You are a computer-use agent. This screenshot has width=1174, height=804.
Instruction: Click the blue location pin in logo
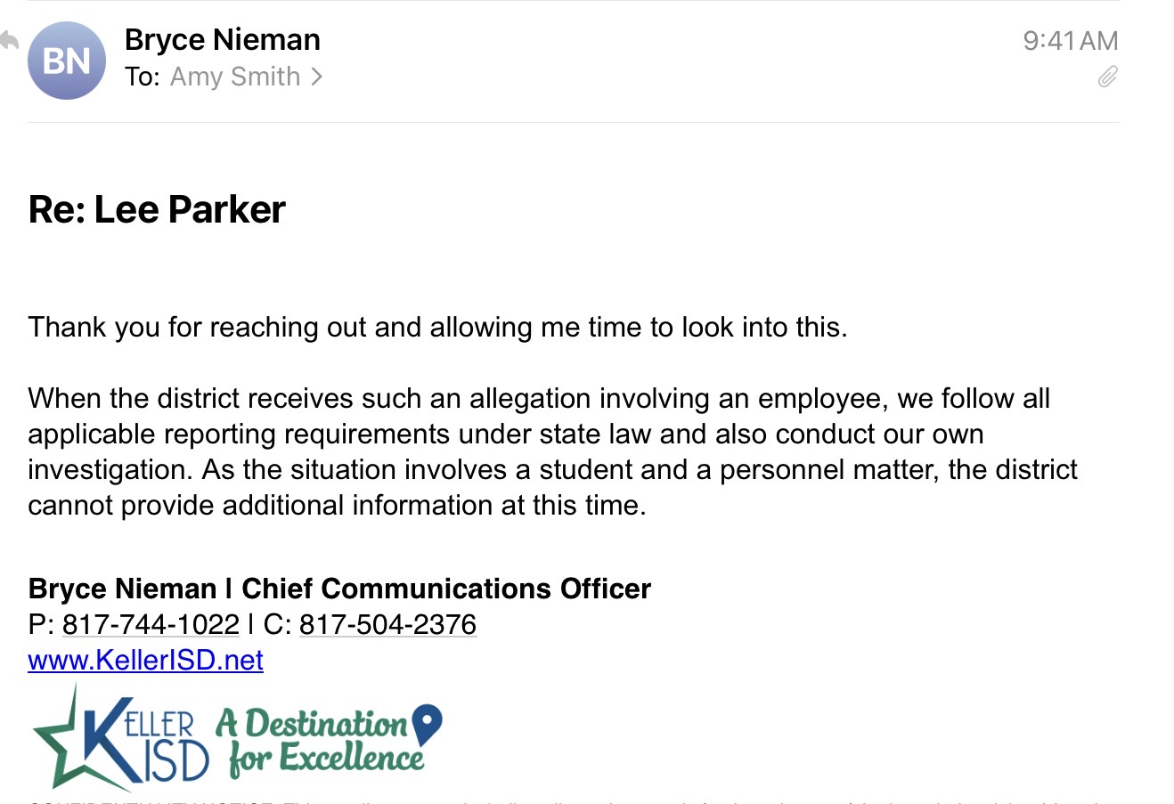pos(428,724)
